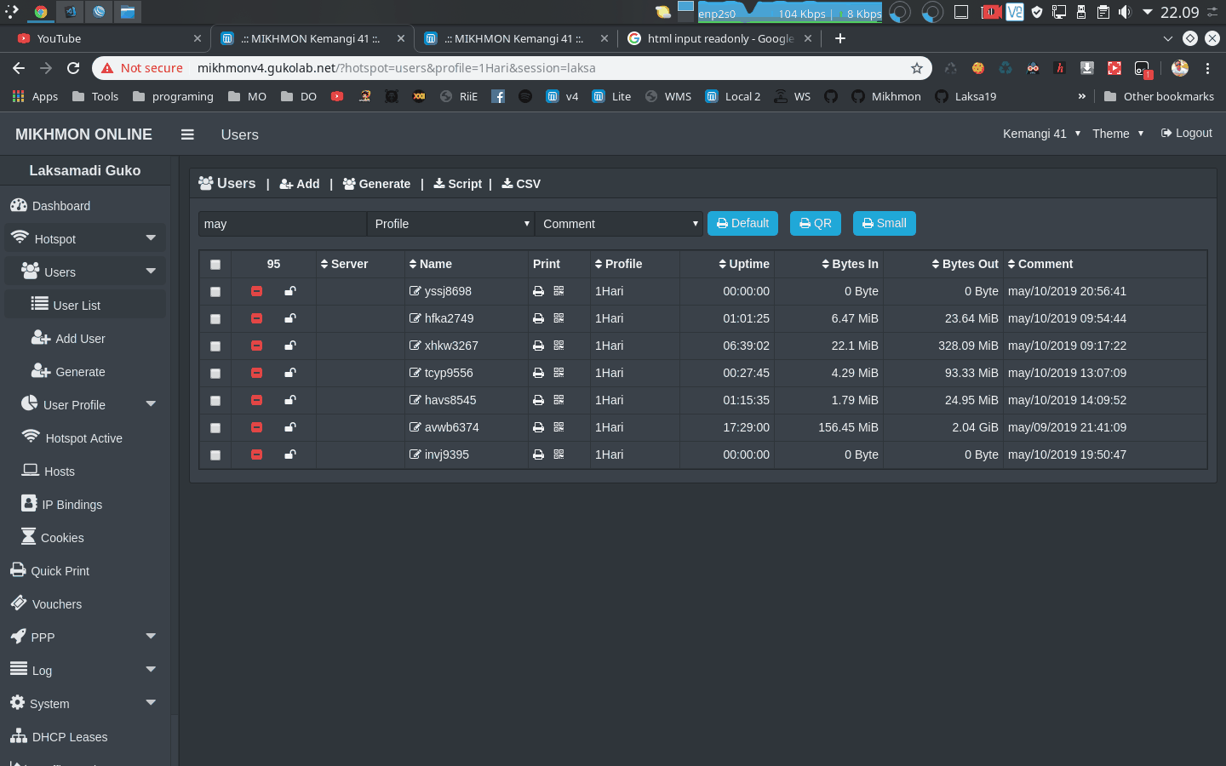Tick the checkbox next to hfka2749
The width and height of the screenshot is (1226, 766).
[215, 318]
